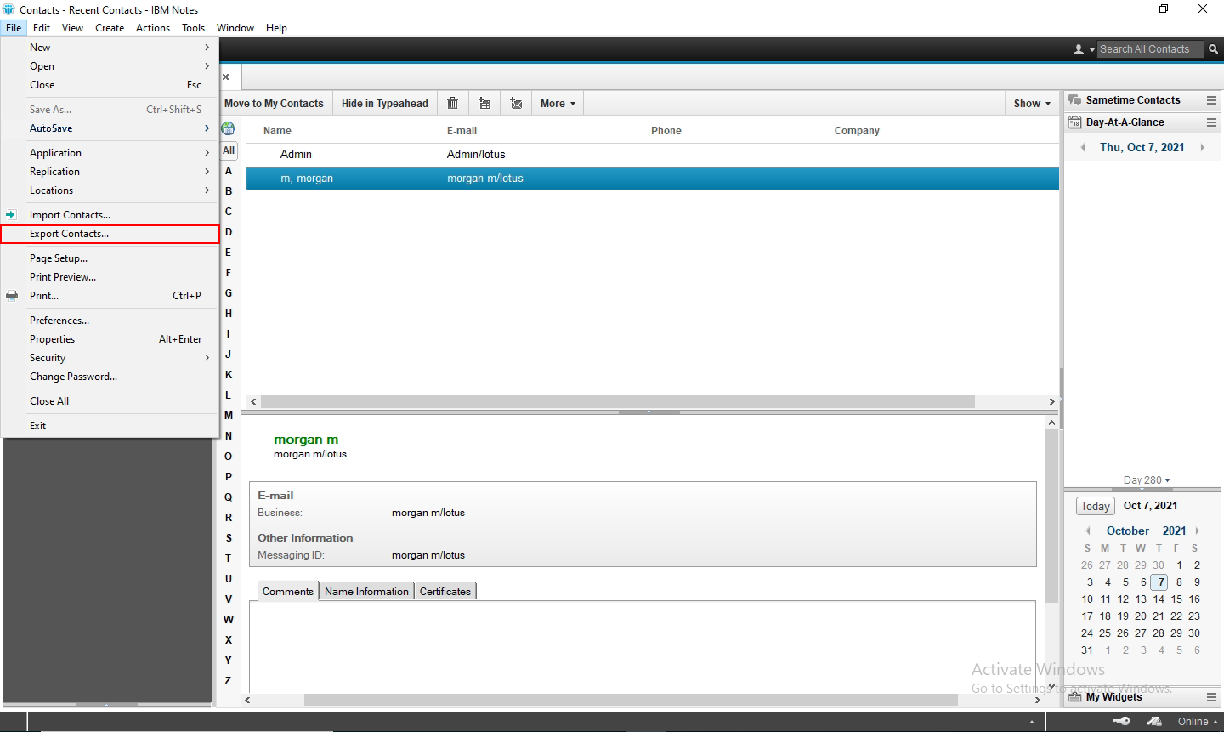The height and width of the screenshot is (732, 1224).
Task: Click the person icon beside the search box
Action: [1079, 49]
